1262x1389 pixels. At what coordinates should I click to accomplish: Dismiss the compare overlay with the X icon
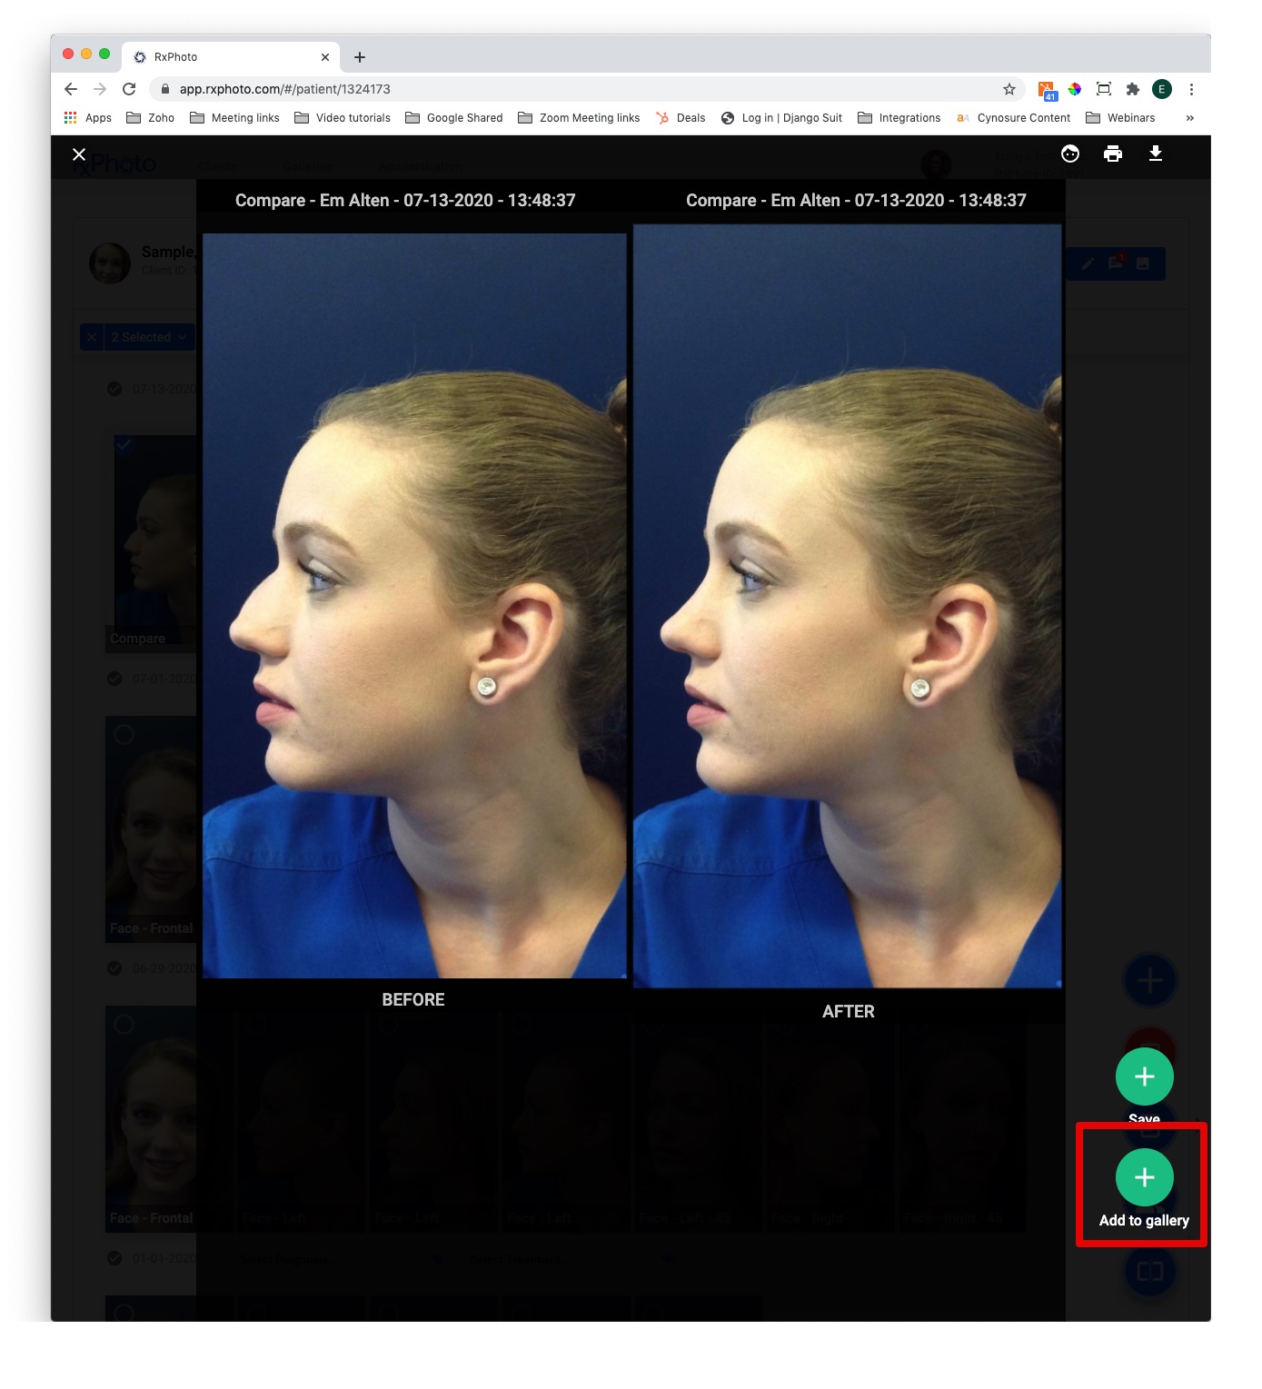(79, 154)
